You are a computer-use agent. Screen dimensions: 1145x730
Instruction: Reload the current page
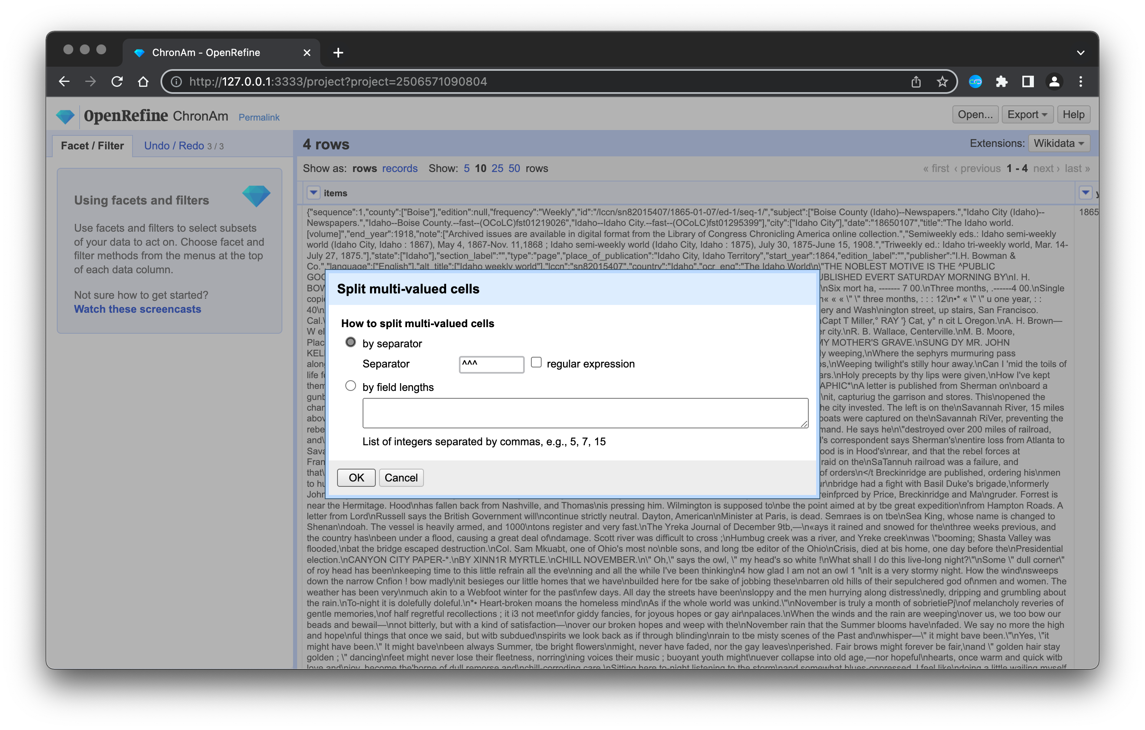[x=117, y=81]
